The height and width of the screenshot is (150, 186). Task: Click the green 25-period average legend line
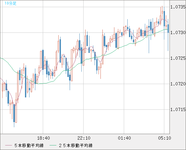point(53,145)
